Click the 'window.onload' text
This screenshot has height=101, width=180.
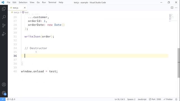tap(32, 71)
